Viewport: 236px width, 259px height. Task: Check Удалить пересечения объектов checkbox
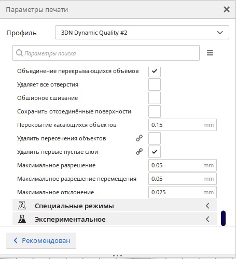(x=155, y=138)
